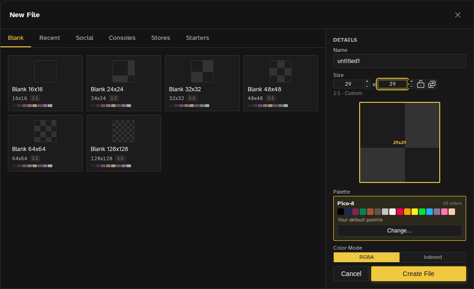View the Starters tab
The image size is (474, 289).
pos(197,38)
